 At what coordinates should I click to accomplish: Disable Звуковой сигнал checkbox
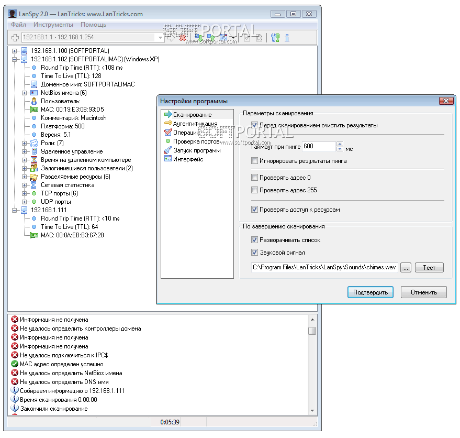pyautogui.click(x=255, y=253)
